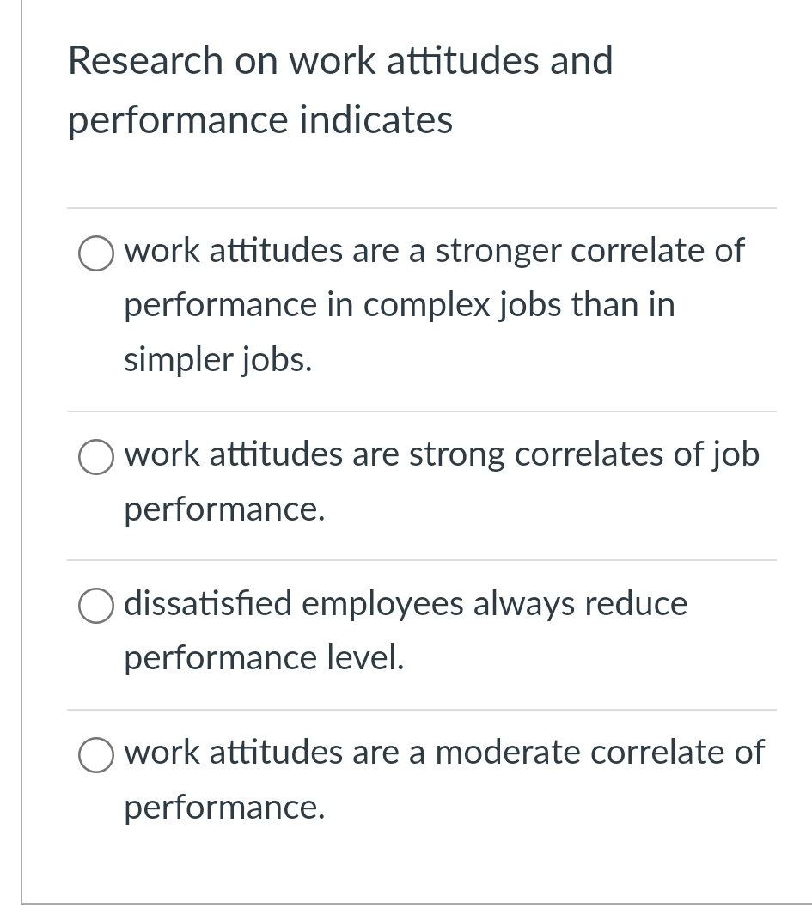
Task: Select the moderate correlate of performance answer
Action: click(95, 755)
